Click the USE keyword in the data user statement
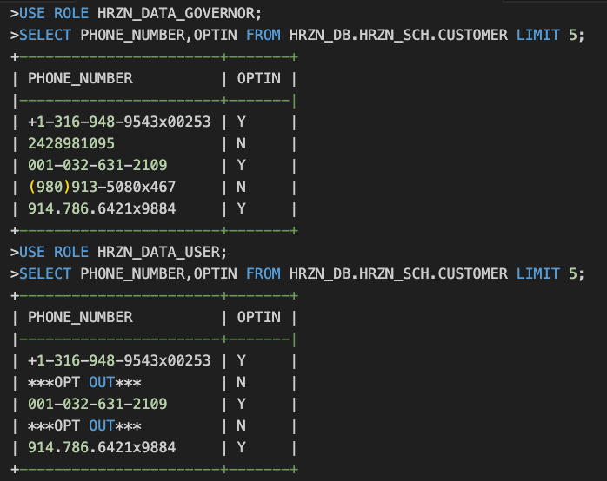The width and height of the screenshot is (607, 481). pyautogui.click(x=32, y=252)
